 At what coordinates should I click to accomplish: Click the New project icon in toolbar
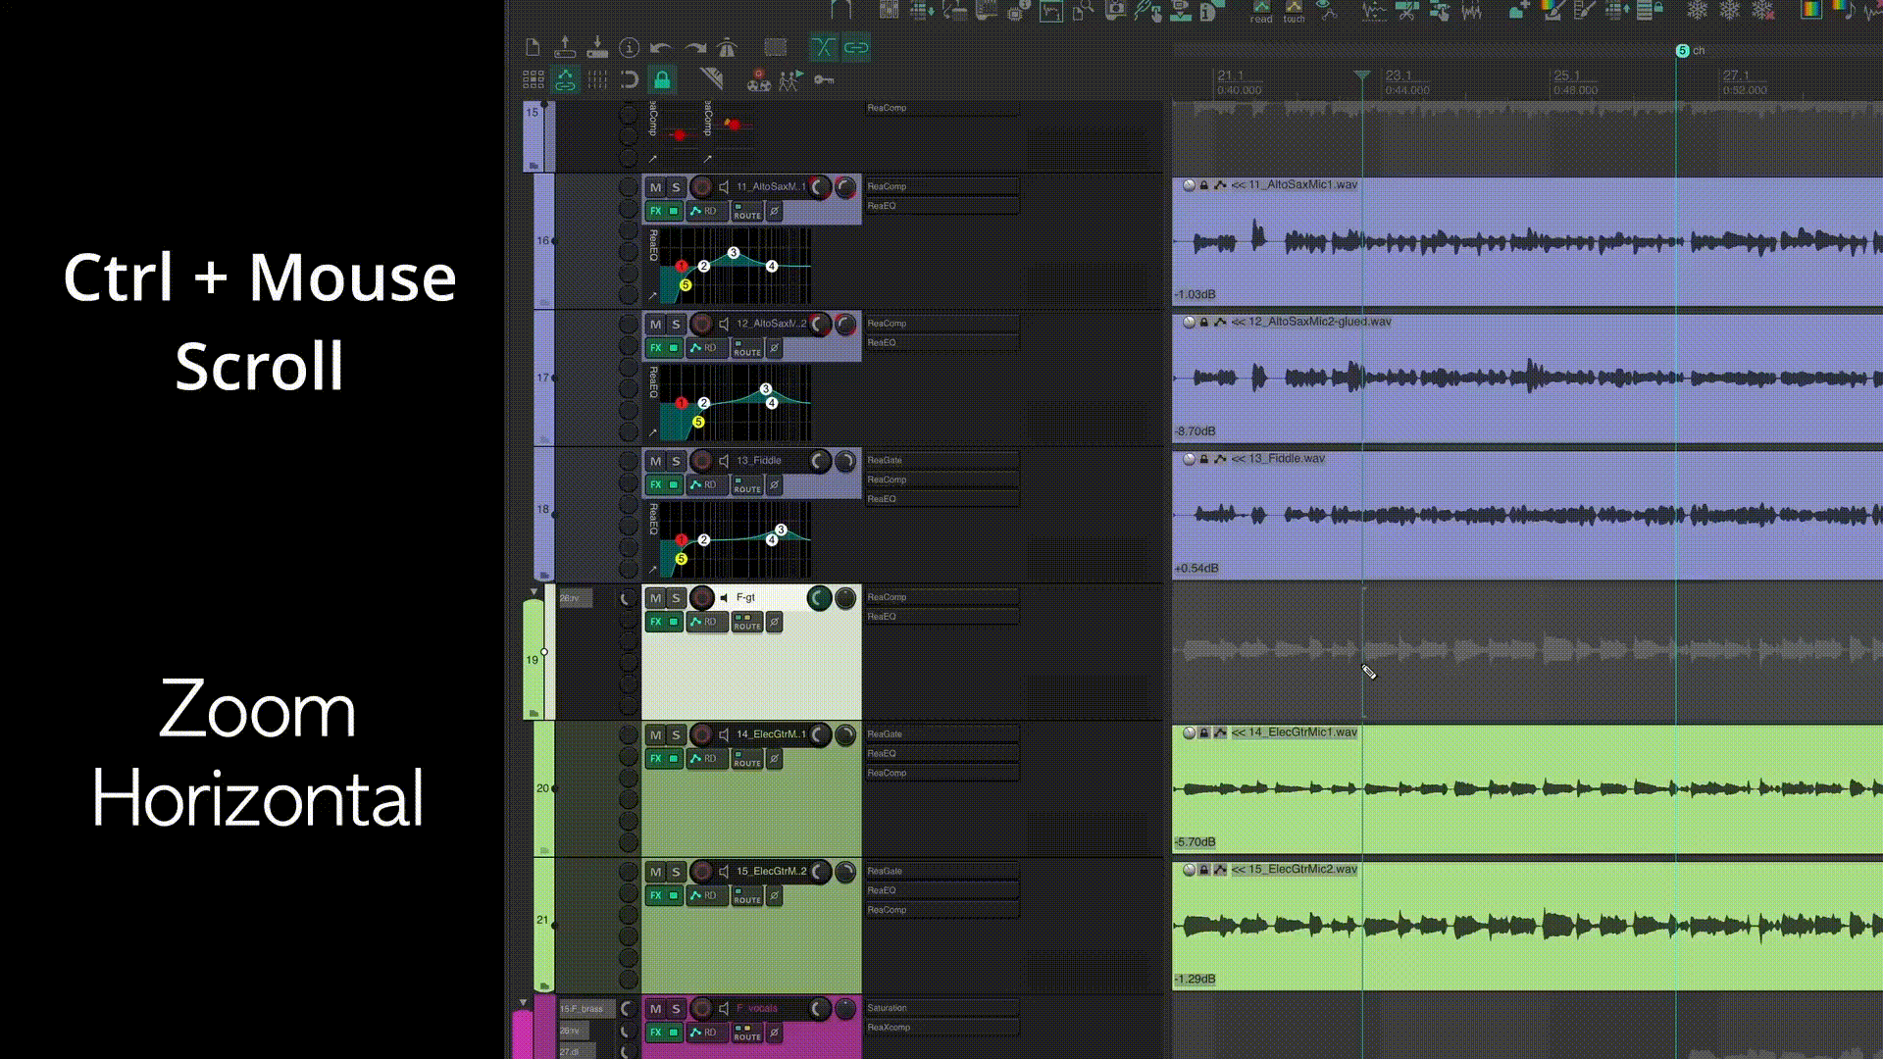click(x=533, y=47)
